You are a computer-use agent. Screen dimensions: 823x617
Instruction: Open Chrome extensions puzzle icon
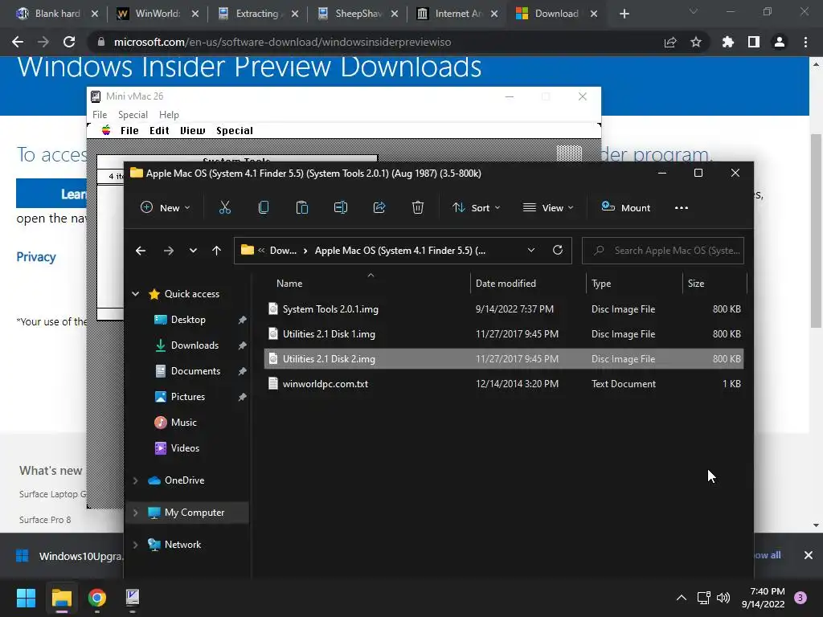(x=728, y=42)
